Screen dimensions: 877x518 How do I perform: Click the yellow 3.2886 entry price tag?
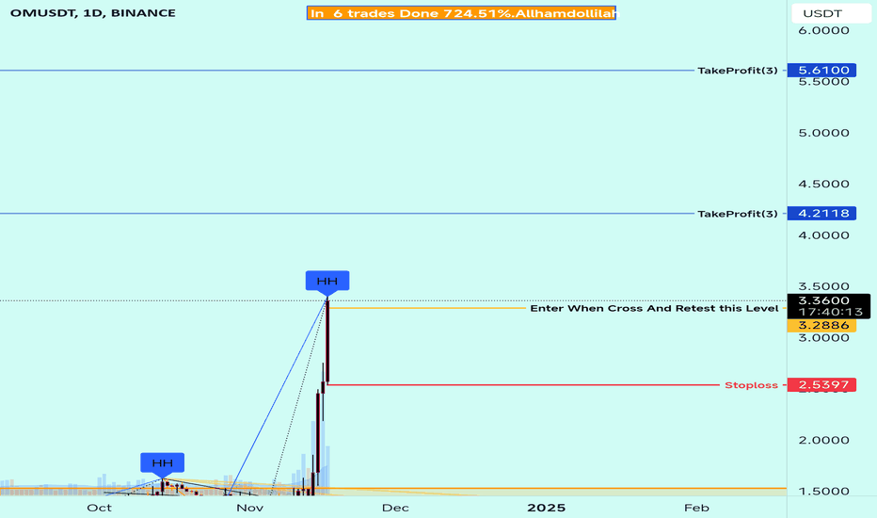click(821, 325)
